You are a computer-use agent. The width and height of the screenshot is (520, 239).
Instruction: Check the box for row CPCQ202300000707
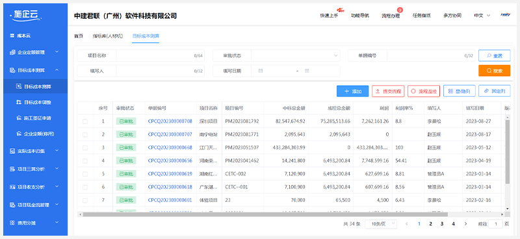[x=85, y=134]
